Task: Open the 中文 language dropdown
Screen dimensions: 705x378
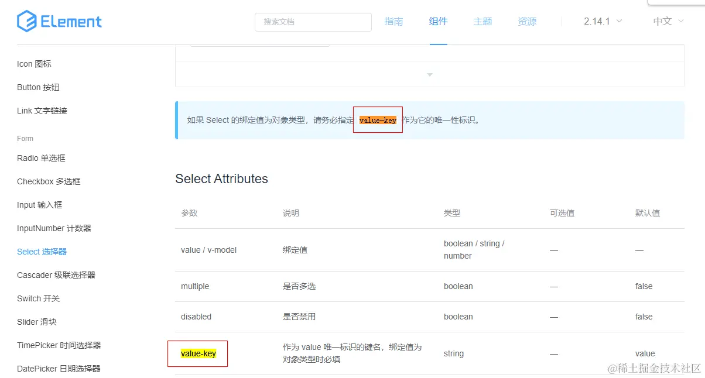Action: point(667,21)
